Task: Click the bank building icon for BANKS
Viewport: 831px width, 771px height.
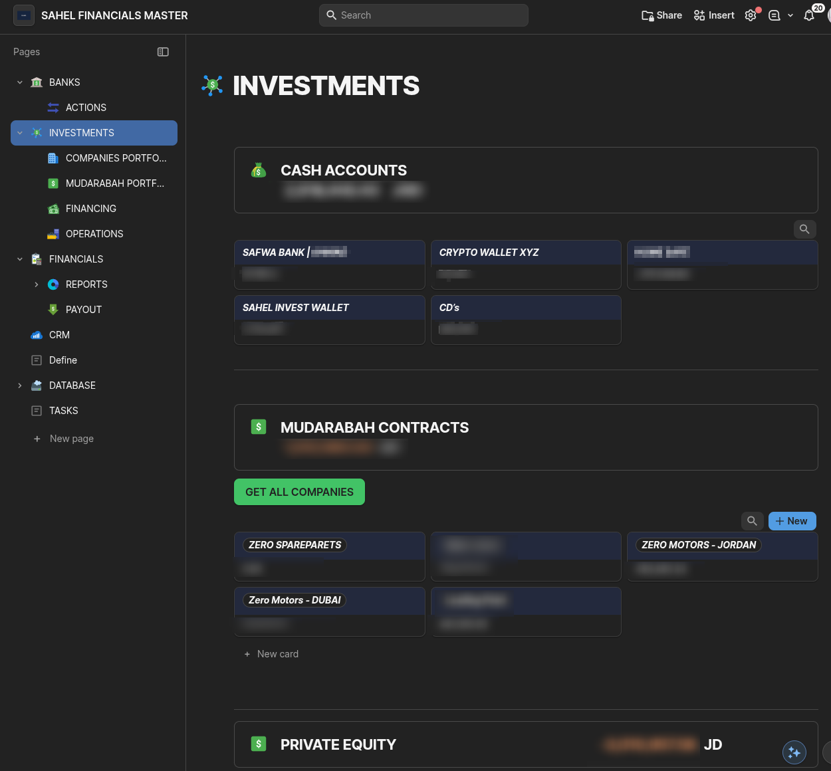Action: pyautogui.click(x=37, y=82)
